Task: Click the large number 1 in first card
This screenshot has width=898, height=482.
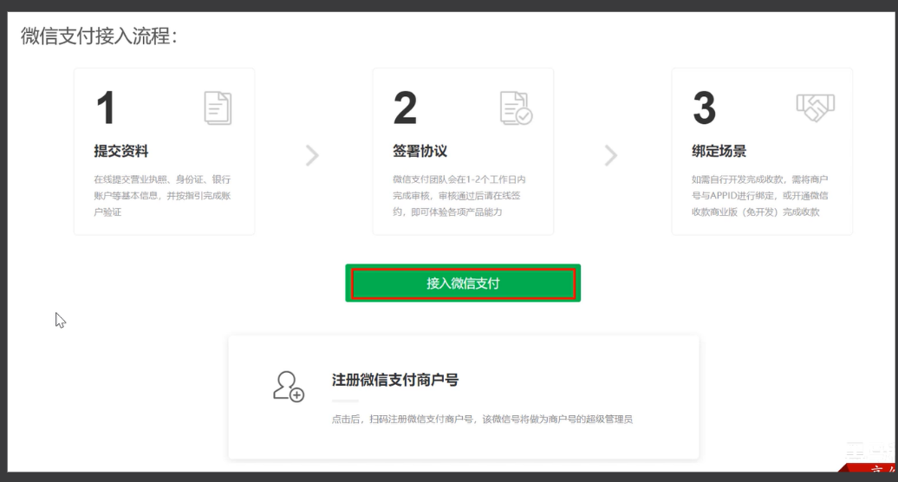Action: click(x=106, y=107)
